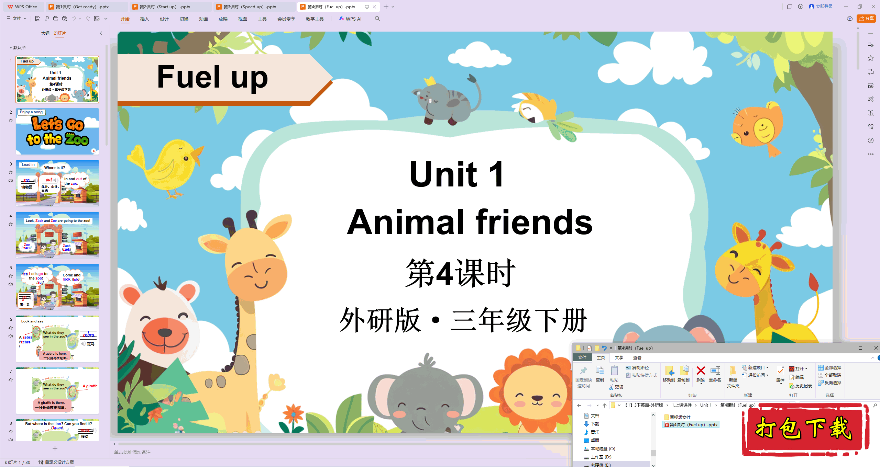Viewport: 880px width, 467px height.
Task: Open the properties sliders icon in right sidebar
Action: (x=871, y=44)
